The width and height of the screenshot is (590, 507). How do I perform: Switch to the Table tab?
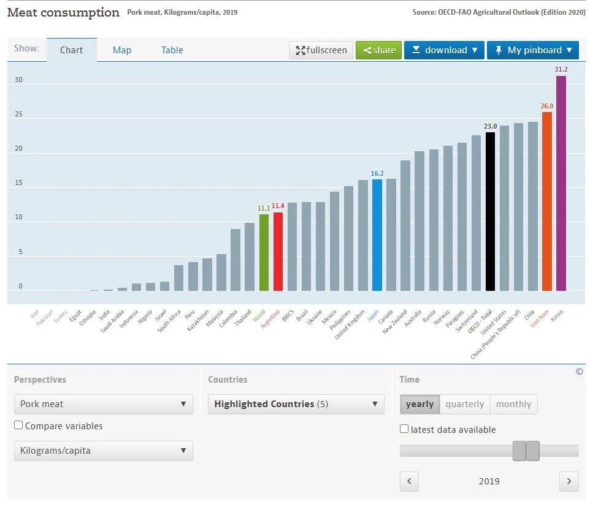[172, 50]
